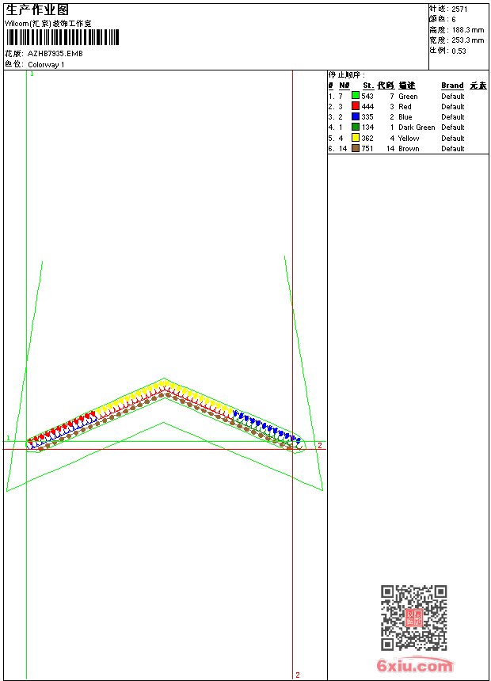The width and height of the screenshot is (491, 681).
Task: Select the red thread color swatch
Action: [x=356, y=106]
